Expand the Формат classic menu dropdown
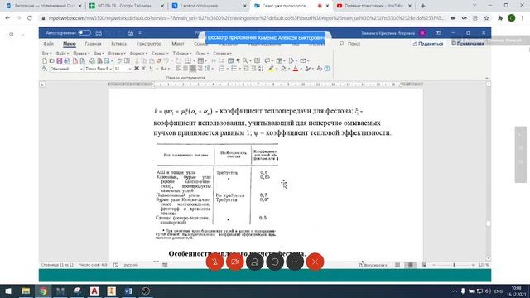 (138, 53)
